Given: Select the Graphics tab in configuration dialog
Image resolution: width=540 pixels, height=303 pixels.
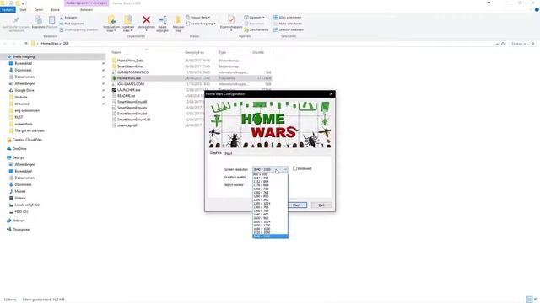Looking at the screenshot, I should (x=216, y=153).
